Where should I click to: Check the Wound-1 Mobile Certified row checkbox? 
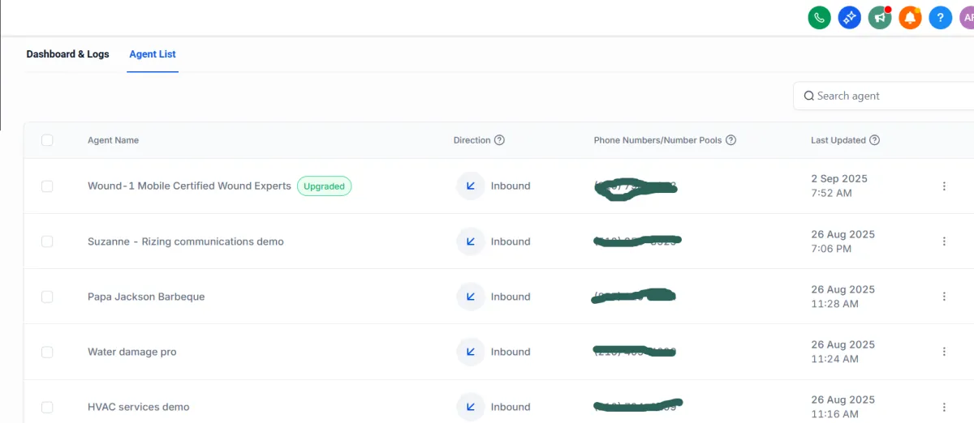pos(47,186)
